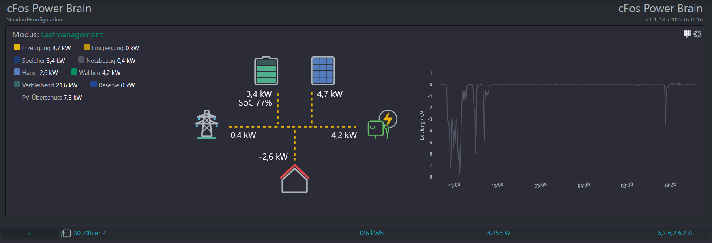Click the SoC 77% battery reading
Screen dimensions: 712x243
(x=255, y=103)
